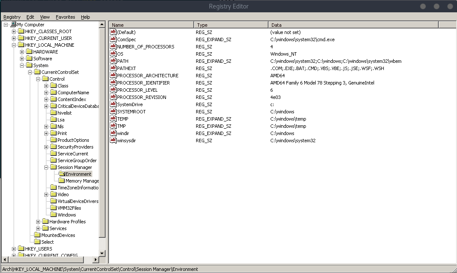The height and width of the screenshot is (273, 457).
Task: Open the Edit menu
Action: coord(30,17)
